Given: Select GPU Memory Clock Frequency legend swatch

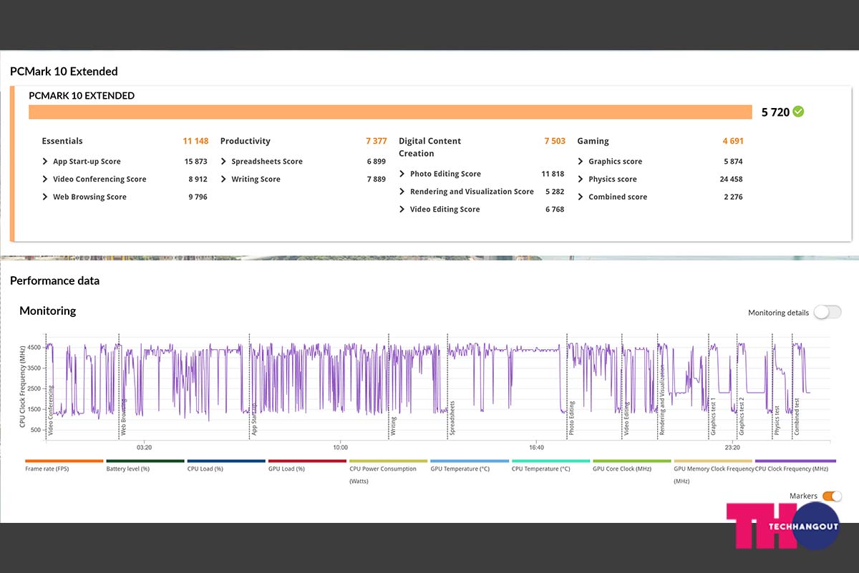Looking at the screenshot, I should (713, 461).
